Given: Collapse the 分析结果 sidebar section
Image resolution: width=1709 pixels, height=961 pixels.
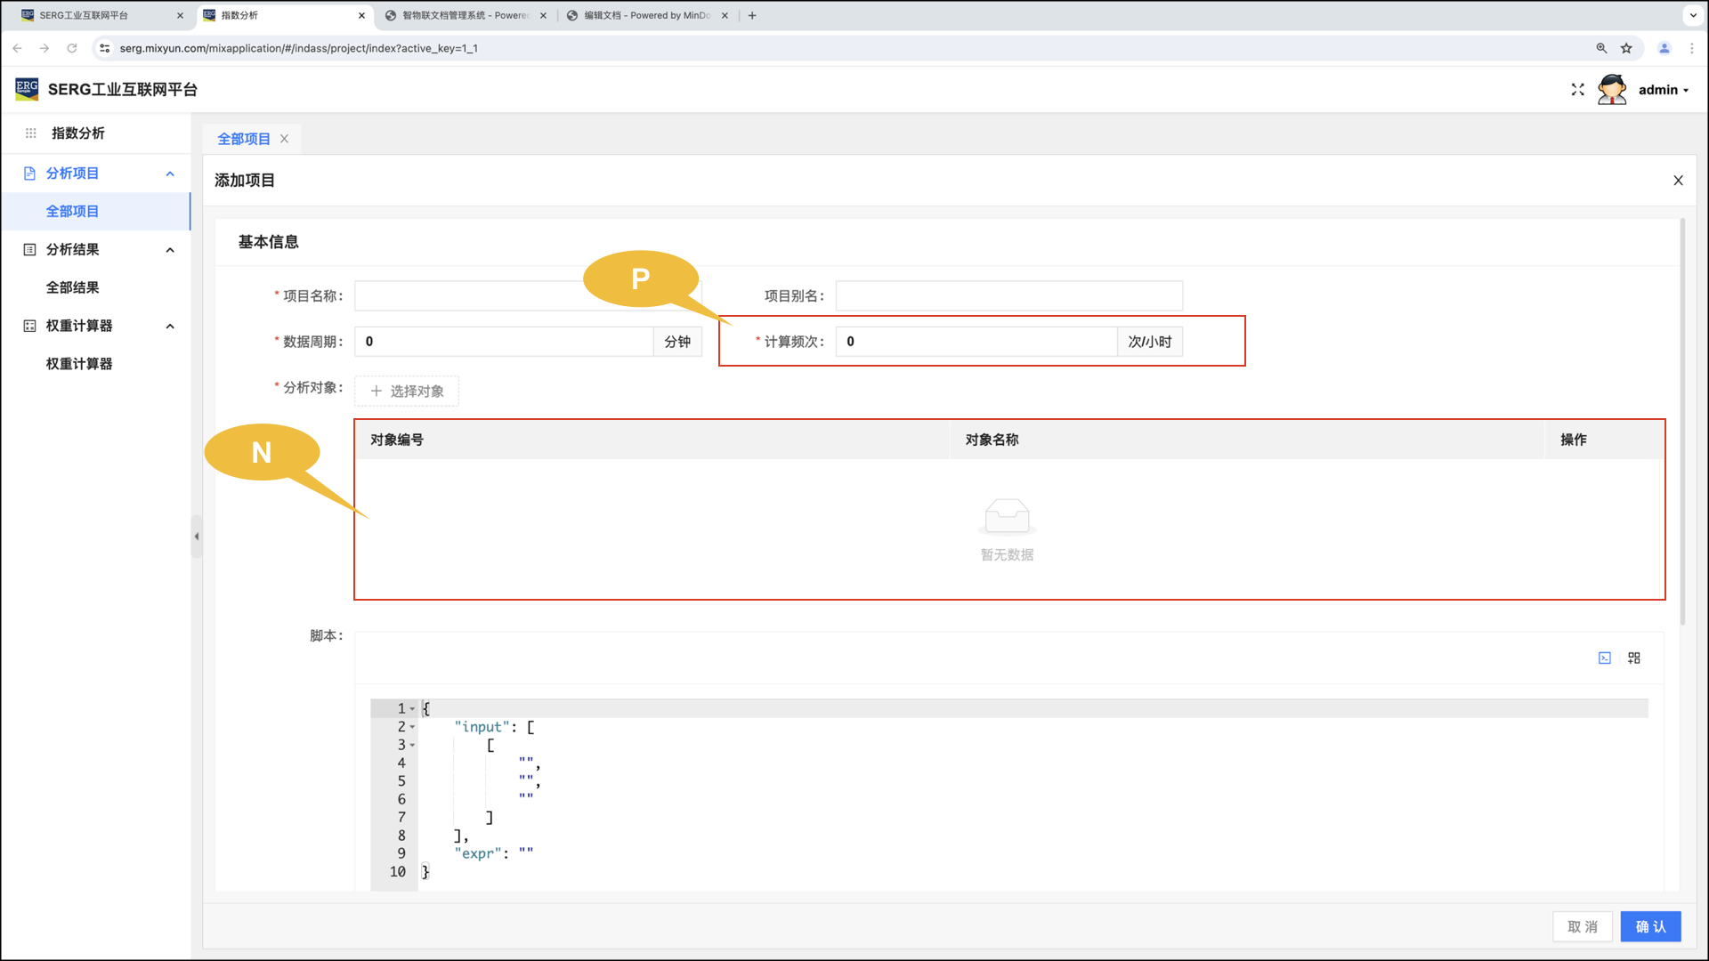Looking at the screenshot, I should [170, 250].
